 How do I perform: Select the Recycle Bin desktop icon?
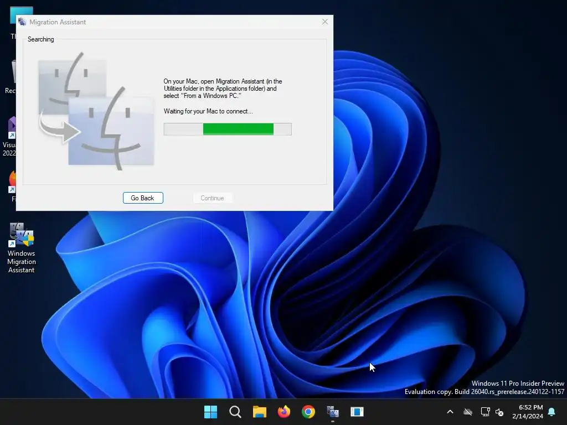coord(11,76)
